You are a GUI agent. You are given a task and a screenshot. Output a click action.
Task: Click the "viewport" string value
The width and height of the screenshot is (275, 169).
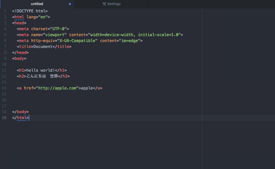click(x=55, y=35)
